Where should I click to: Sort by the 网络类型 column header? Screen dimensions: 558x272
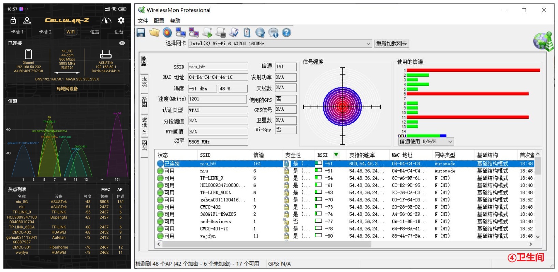coord(453,155)
